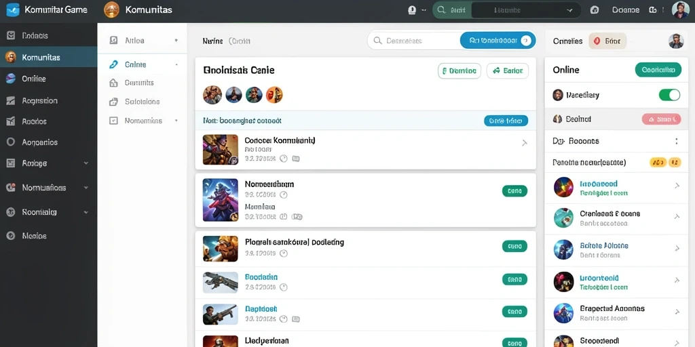Image resolution: width=695 pixels, height=347 pixels.
Task: Click the icon left of Doanoe in header
Action: 595,9
